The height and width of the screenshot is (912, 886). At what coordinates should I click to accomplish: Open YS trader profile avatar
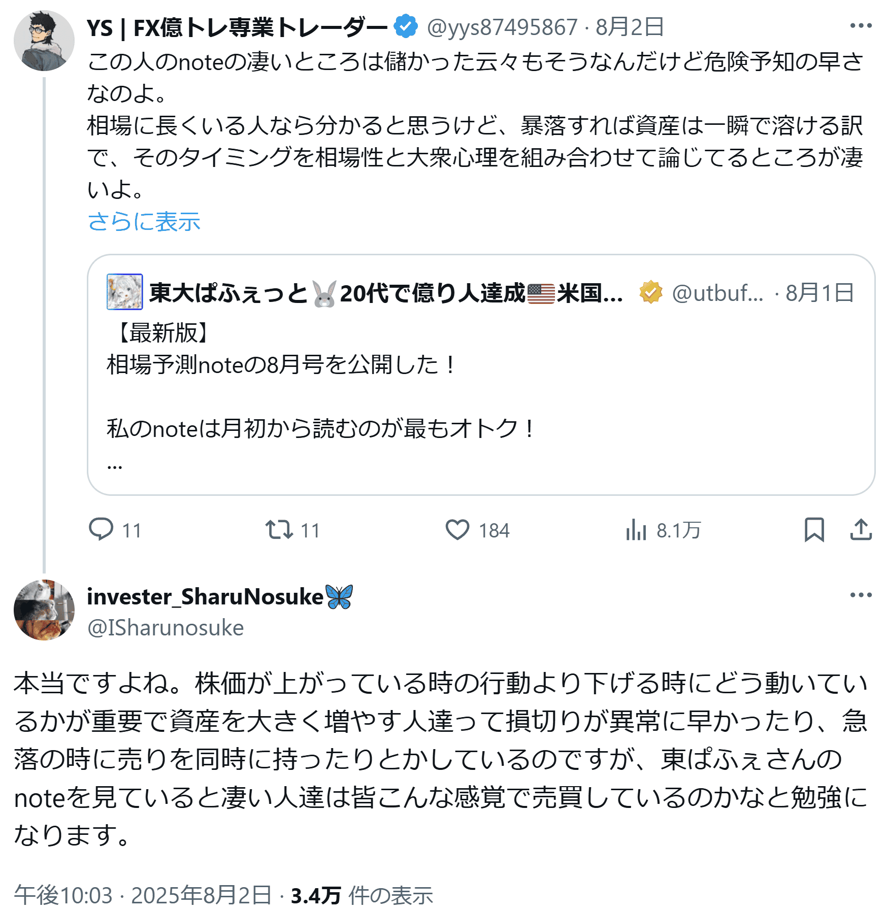coord(44,41)
